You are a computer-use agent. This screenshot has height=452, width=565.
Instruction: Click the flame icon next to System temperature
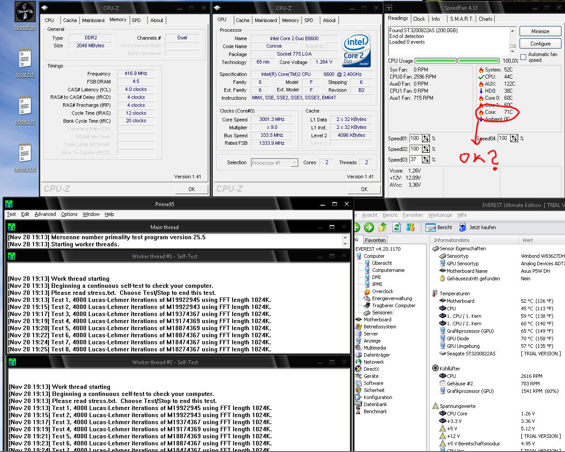[481, 70]
